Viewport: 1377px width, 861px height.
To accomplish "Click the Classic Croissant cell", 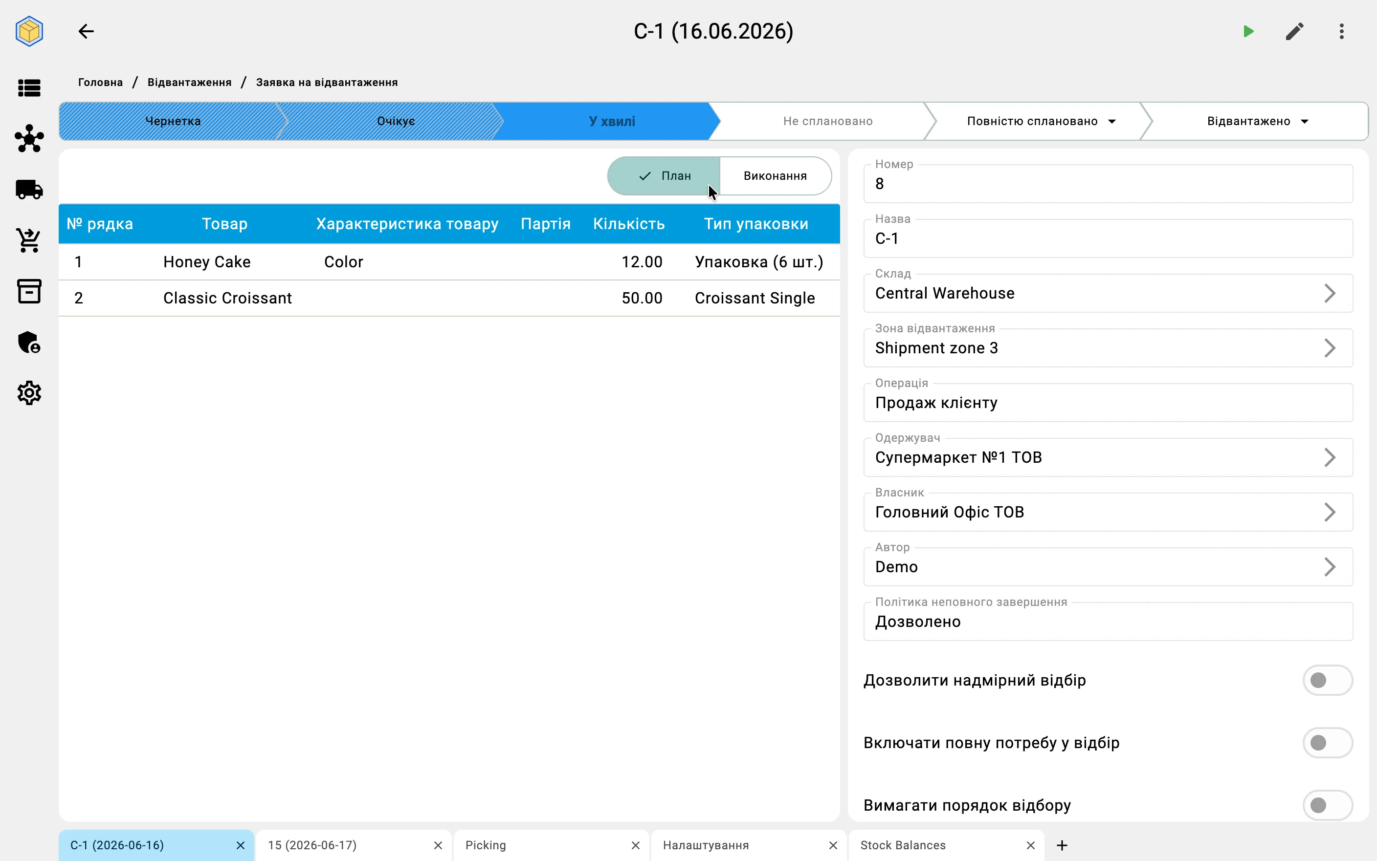I will [x=227, y=298].
